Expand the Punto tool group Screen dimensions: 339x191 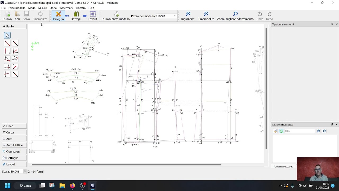[14, 26]
